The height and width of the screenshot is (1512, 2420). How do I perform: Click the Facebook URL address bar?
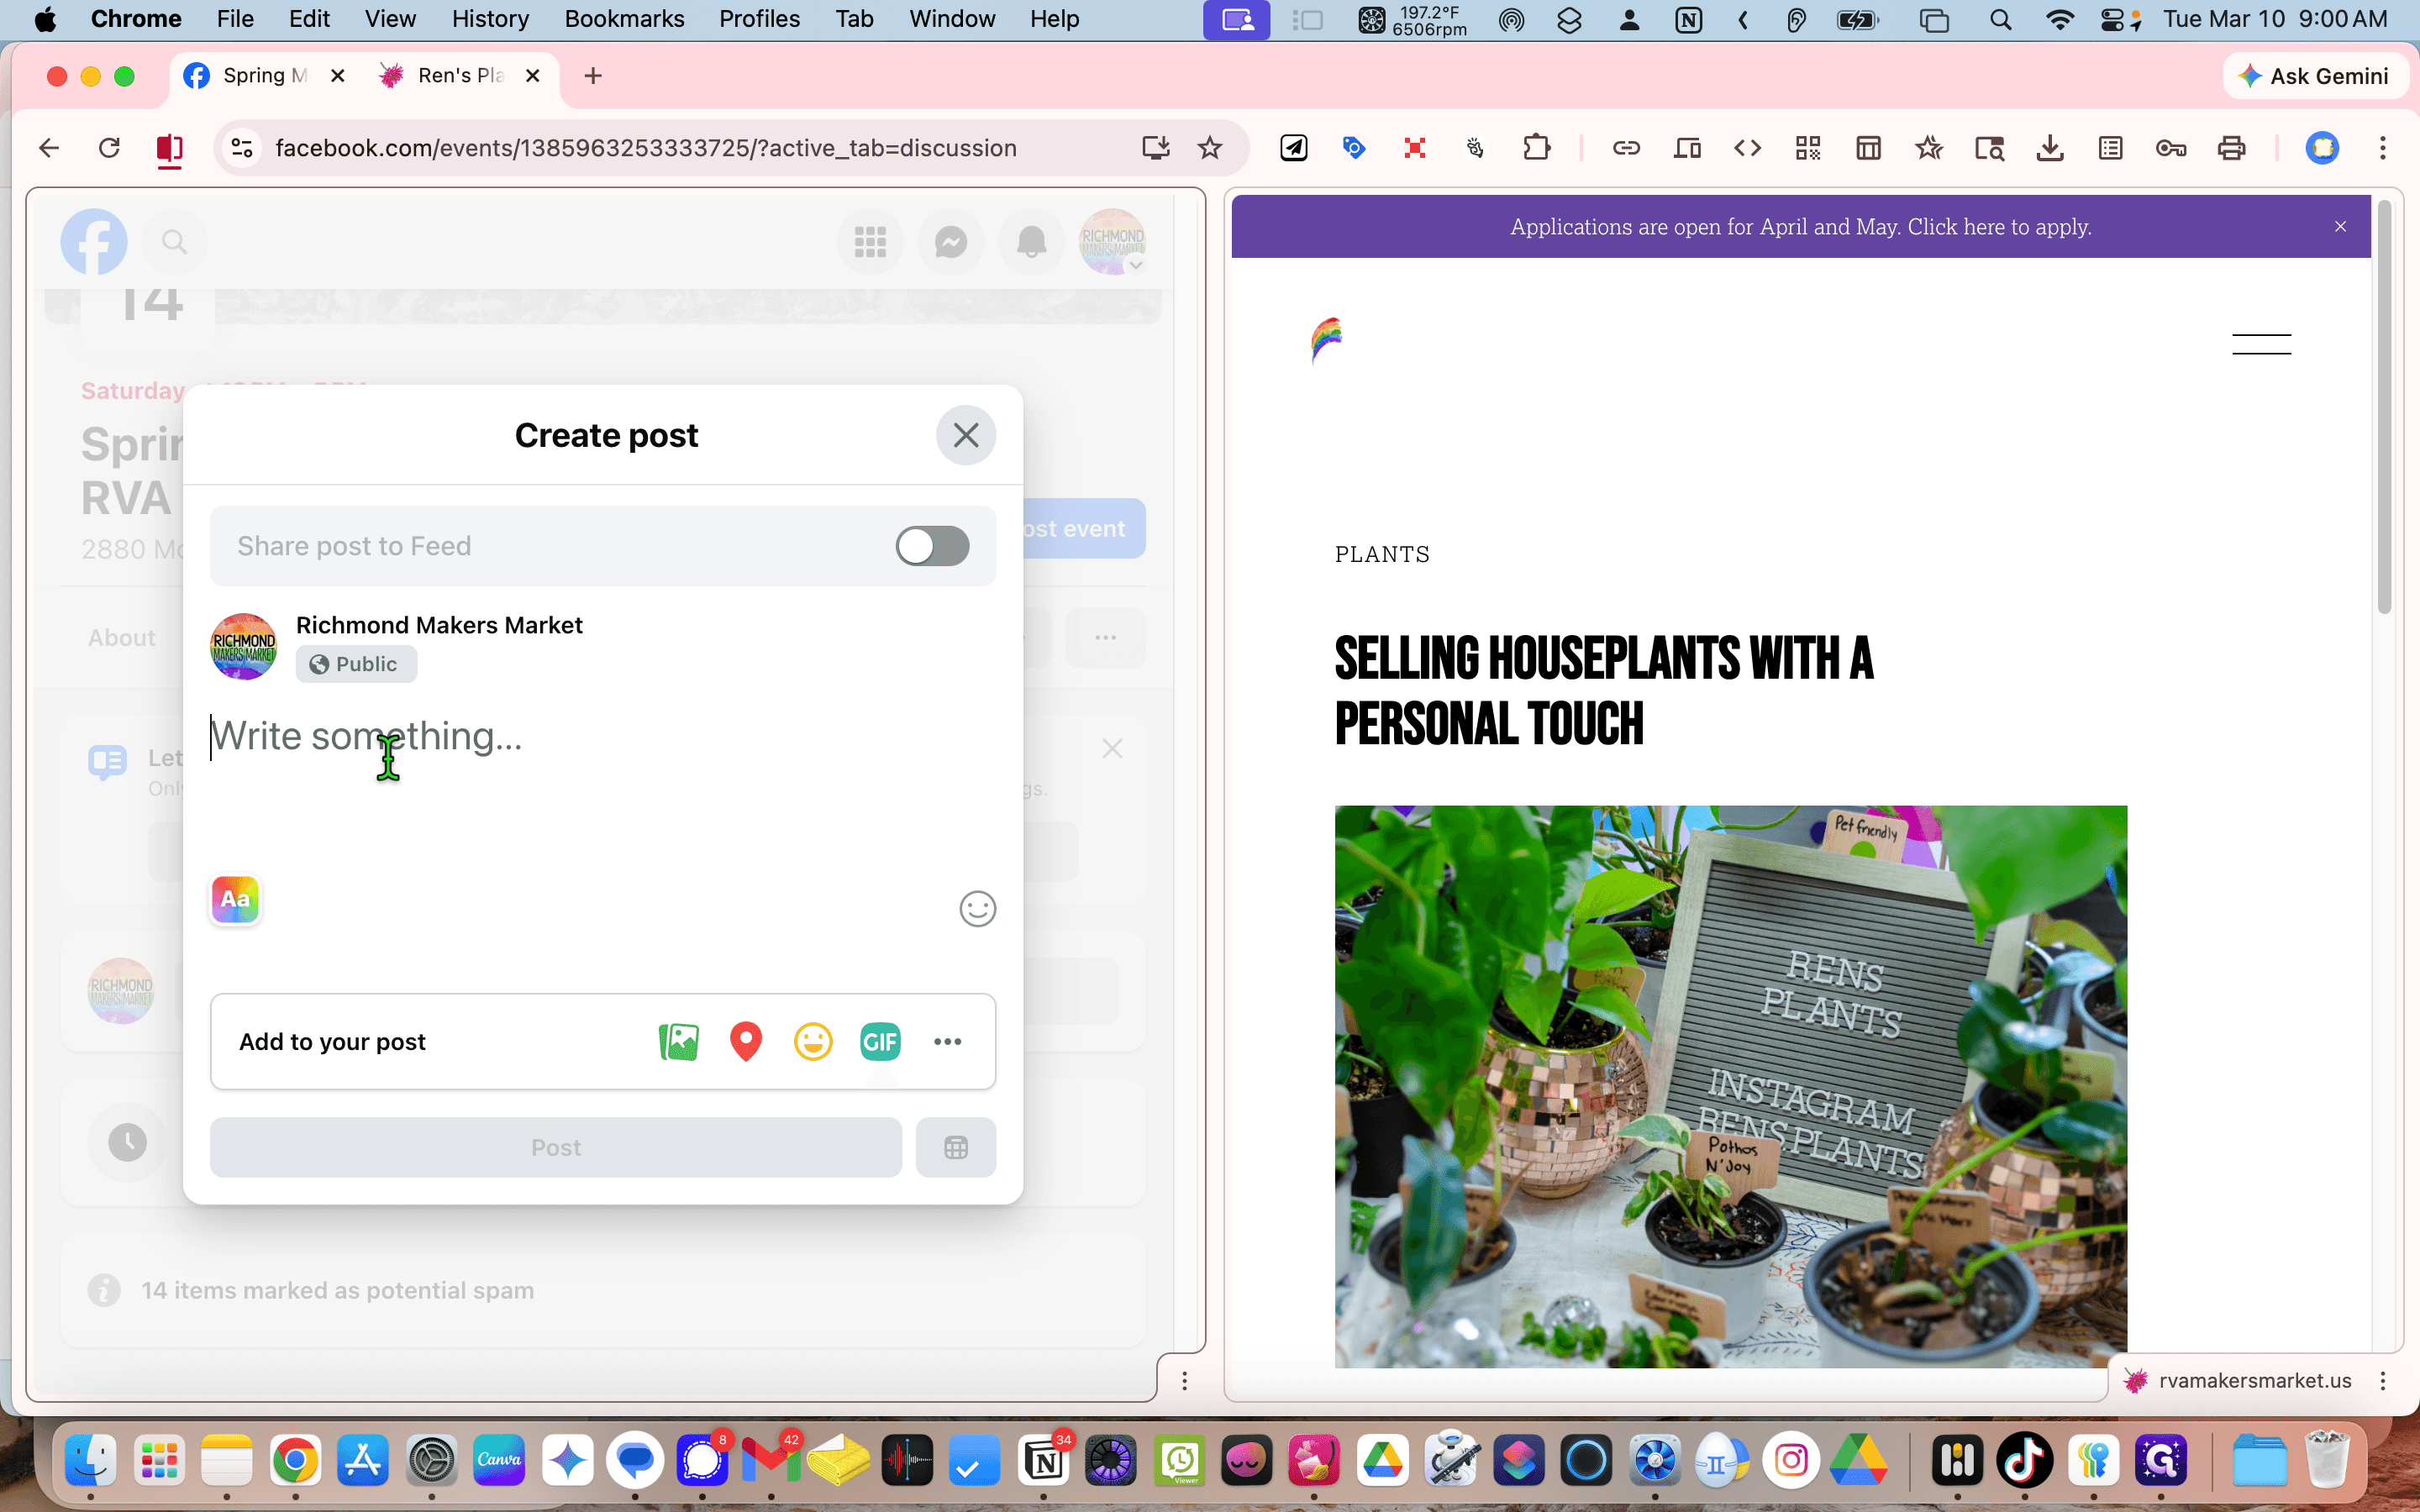pos(645,148)
